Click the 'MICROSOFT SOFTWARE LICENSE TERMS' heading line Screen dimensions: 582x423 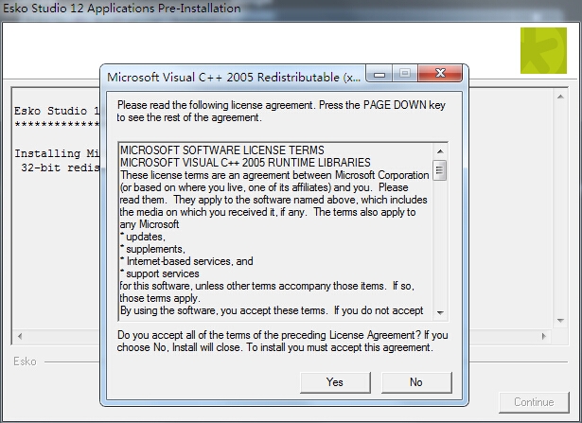point(221,150)
